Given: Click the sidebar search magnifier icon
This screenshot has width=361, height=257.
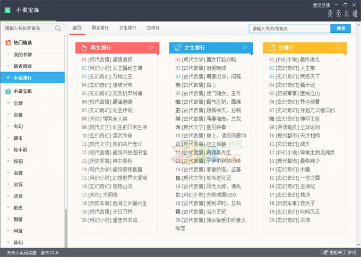Looking at the screenshot, I should (x=58, y=28).
